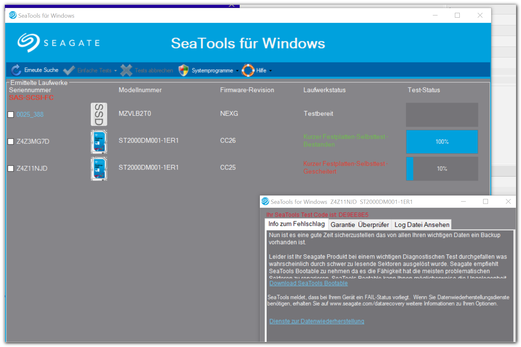521x347 pixels.
Task: Click the app icon in the Z4Z11NJD dialog title
Action: [x=265, y=202]
